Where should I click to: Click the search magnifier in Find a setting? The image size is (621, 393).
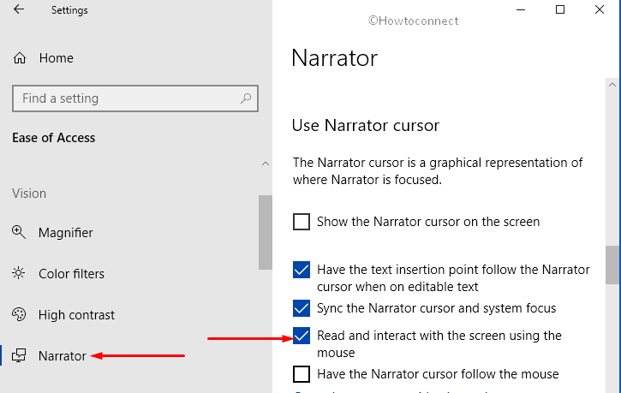click(x=246, y=98)
